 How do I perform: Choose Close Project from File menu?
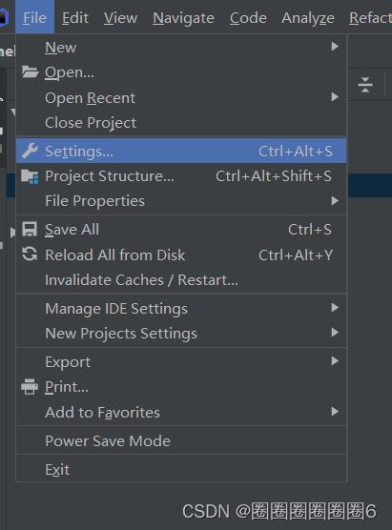(181, 122)
